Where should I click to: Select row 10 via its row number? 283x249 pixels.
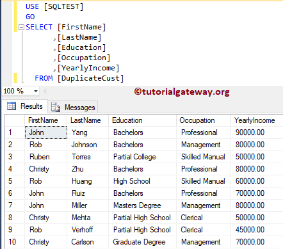coord(15,242)
